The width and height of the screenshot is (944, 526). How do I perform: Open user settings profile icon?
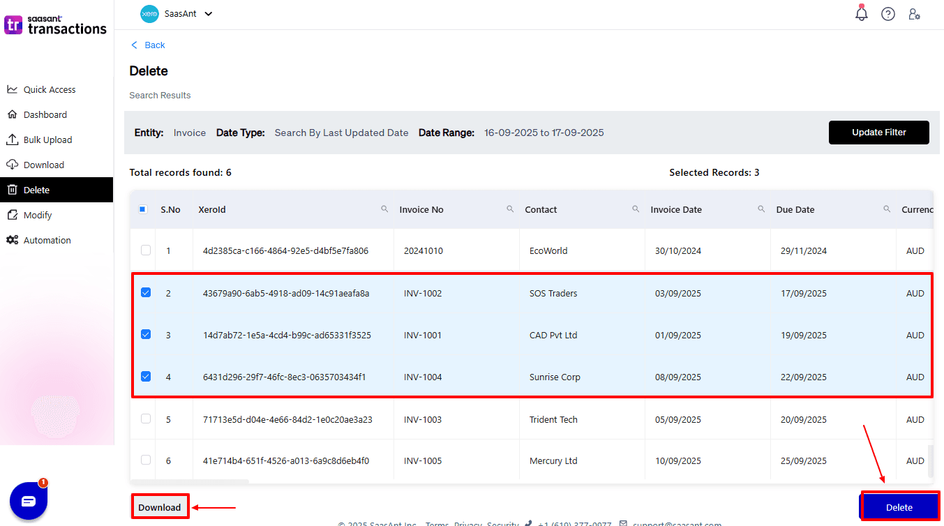pyautogui.click(x=914, y=14)
